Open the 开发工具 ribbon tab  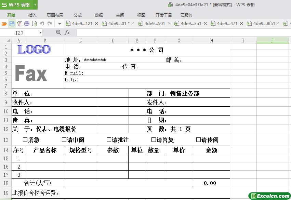point(164,15)
